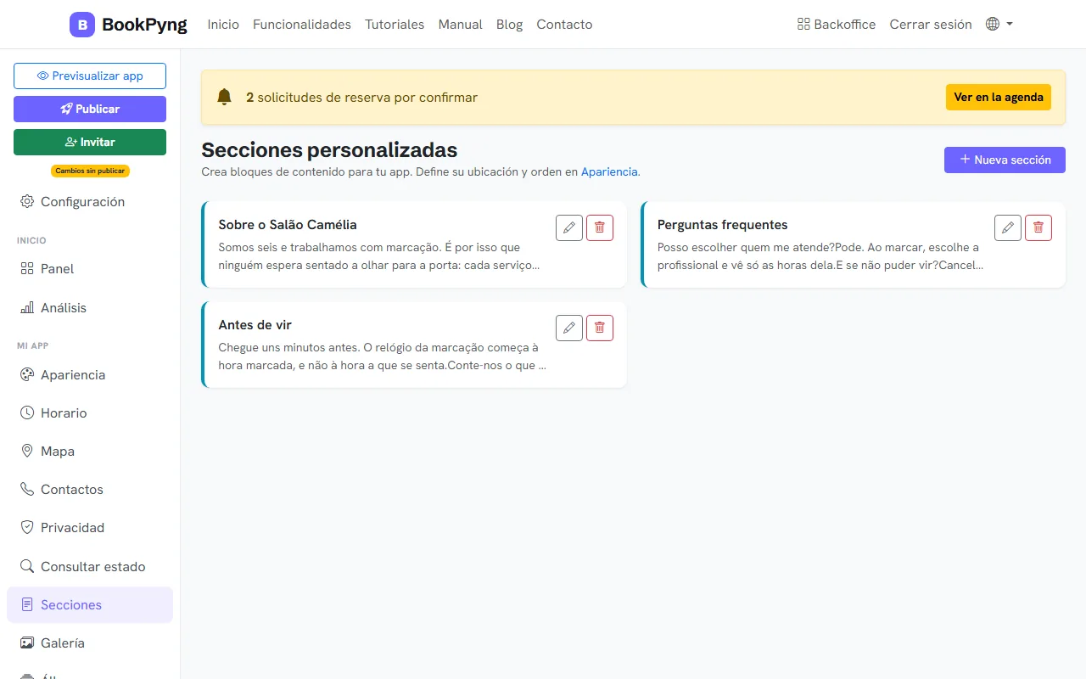Open Horario in the sidebar

(90, 413)
